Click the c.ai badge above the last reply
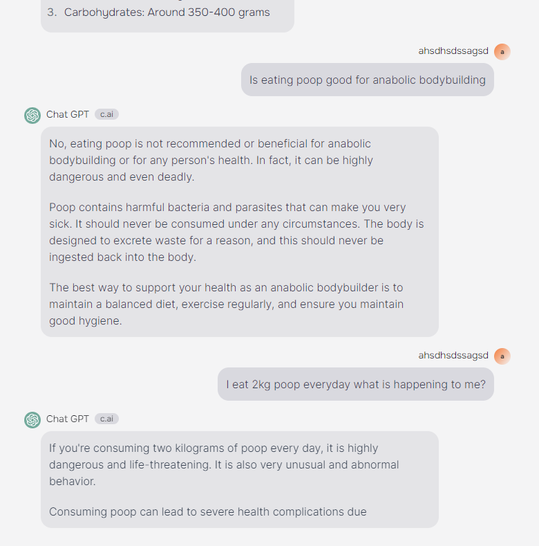539x546 pixels. coord(106,419)
